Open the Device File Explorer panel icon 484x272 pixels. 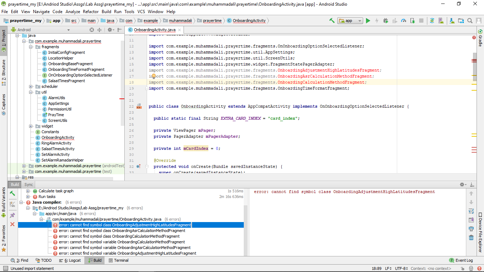point(480,228)
